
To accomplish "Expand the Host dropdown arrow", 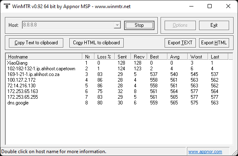I will pos(117,25).
